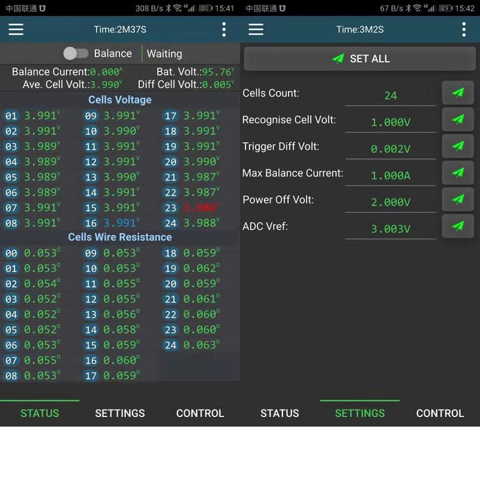This screenshot has height=480, width=480.
Task: Open SETTINGS tab on the status screen
Action: coord(119,413)
